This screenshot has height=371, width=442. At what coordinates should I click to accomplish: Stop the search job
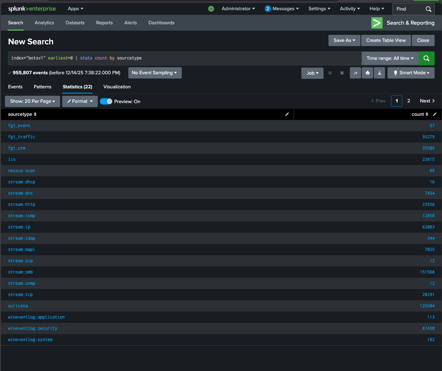(x=342, y=73)
